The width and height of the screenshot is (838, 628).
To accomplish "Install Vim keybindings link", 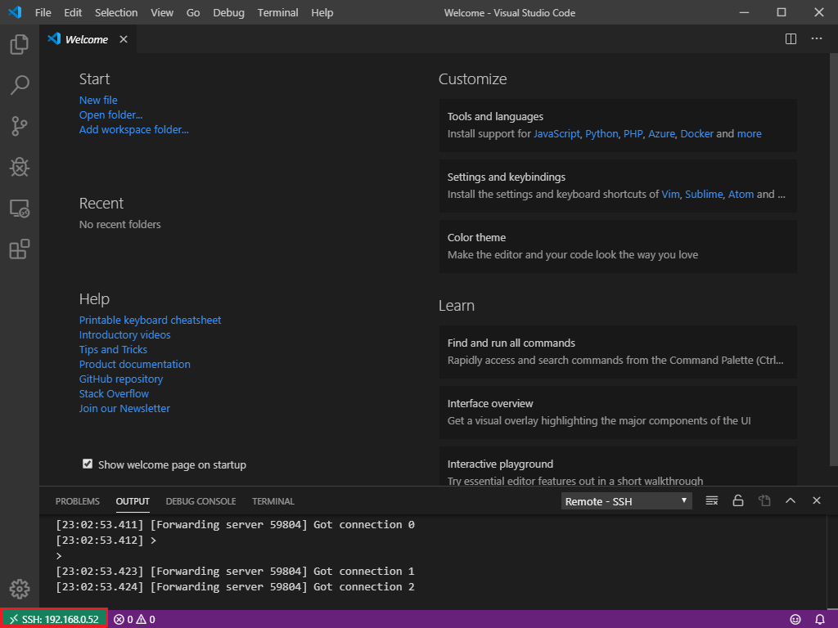I will [x=670, y=194].
